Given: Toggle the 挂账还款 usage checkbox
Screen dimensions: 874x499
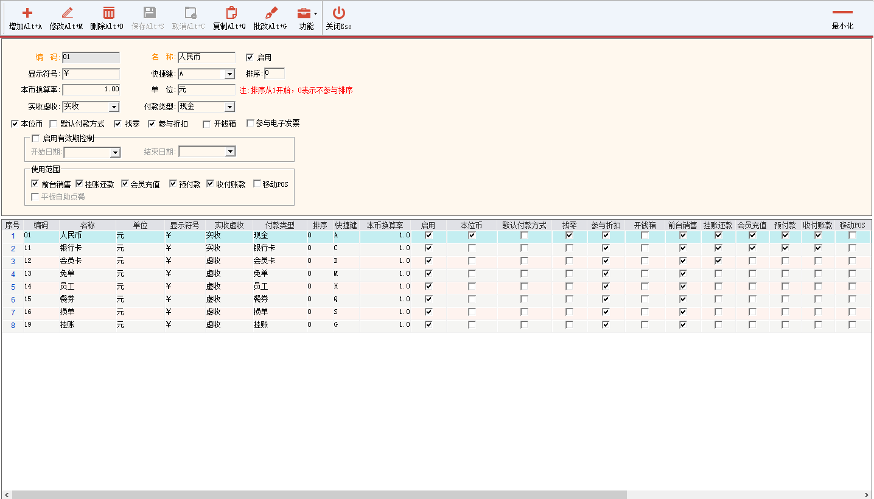Looking at the screenshot, I should [x=79, y=184].
